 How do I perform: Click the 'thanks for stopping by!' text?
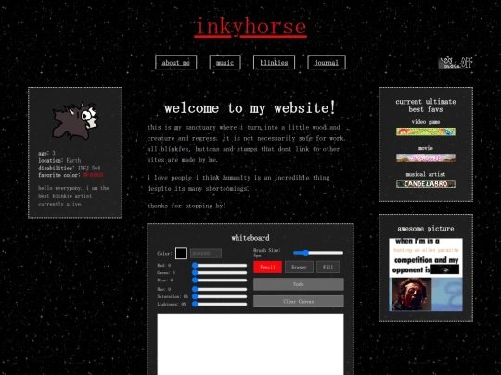(x=186, y=206)
